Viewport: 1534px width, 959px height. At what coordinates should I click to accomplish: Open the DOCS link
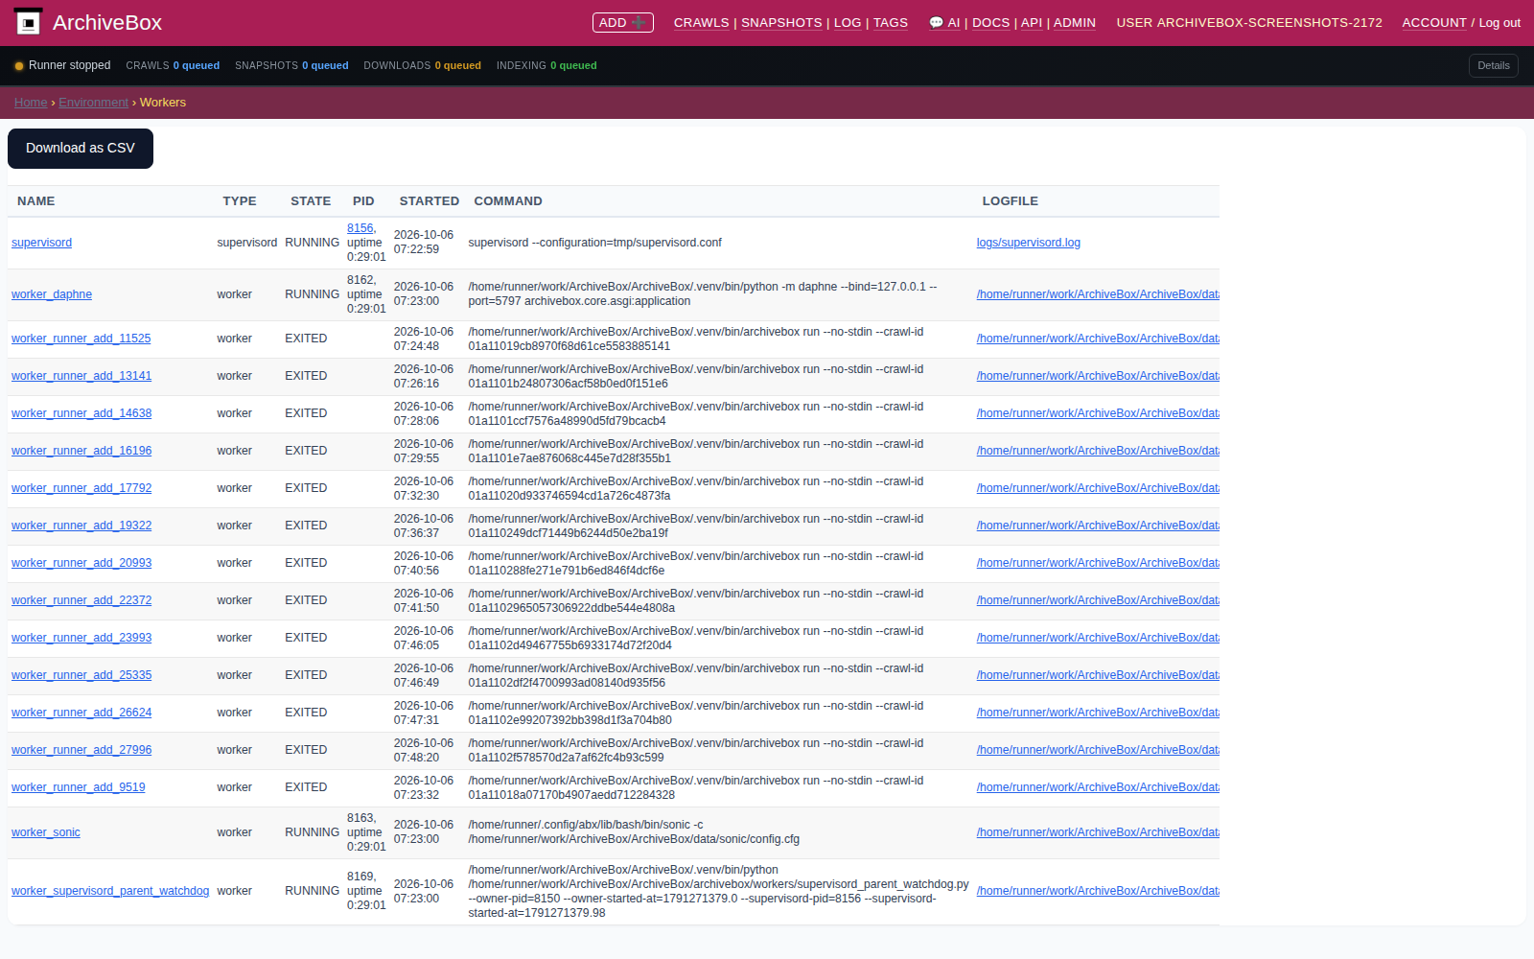click(990, 23)
